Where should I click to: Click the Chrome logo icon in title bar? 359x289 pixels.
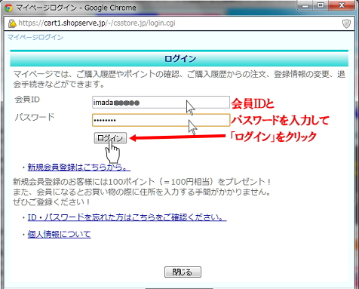[8, 8]
